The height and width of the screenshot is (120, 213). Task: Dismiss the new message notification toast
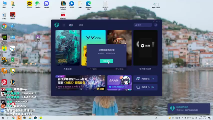208,105
